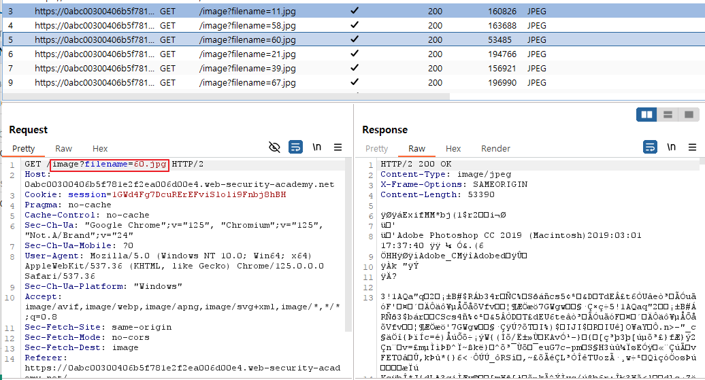
Task: Toggle hide non-printable characters eye icon in Request
Action: pos(274,148)
